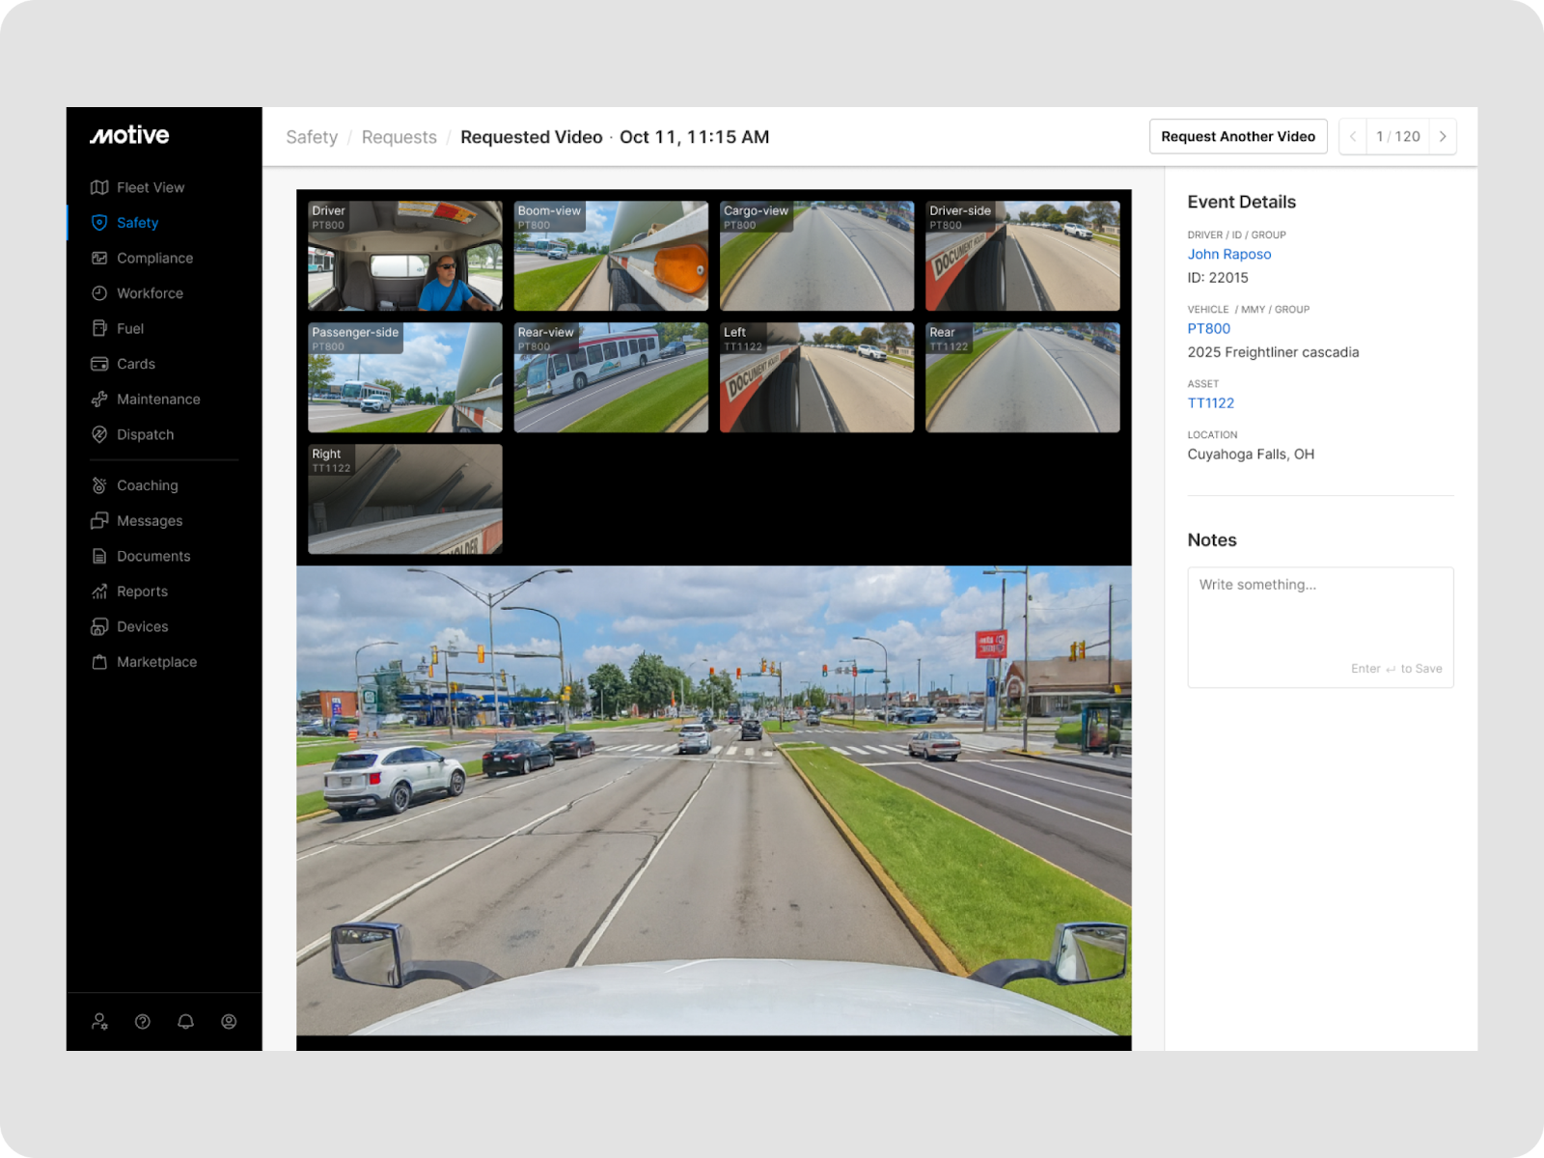Open Dispatch in the sidebar

click(x=145, y=434)
